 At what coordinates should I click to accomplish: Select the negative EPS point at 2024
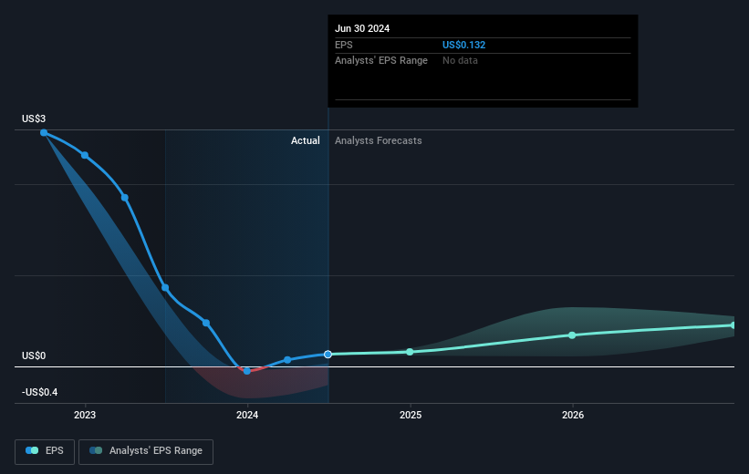(x=247, y=371)
